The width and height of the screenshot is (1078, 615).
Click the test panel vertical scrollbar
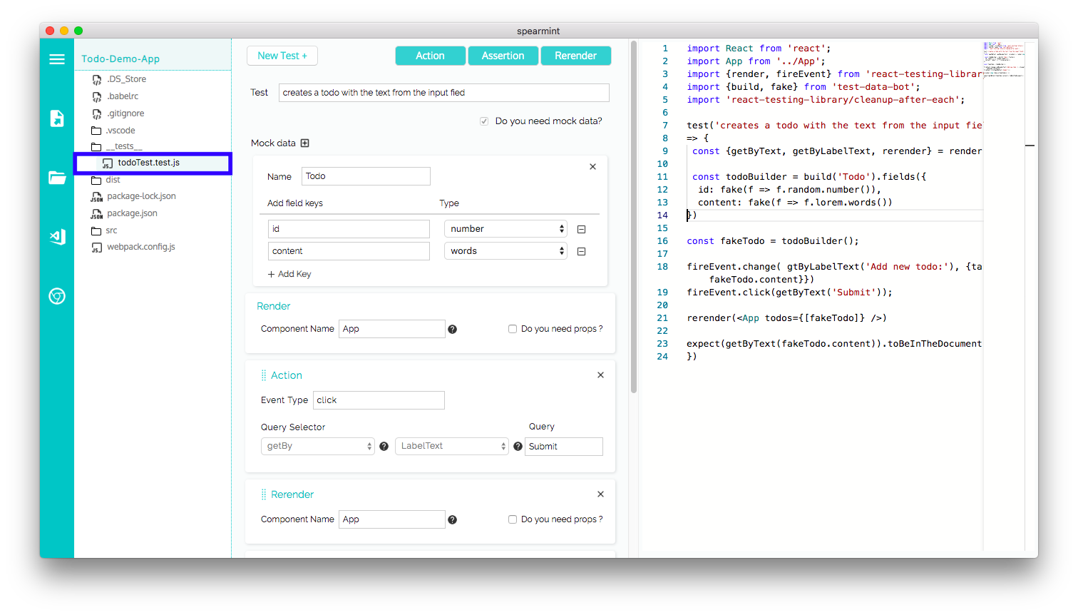[x=634, y=217]
